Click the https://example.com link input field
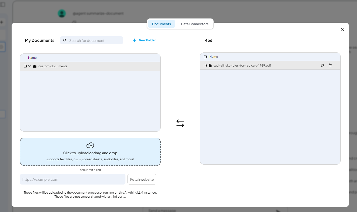The height and width of the screenshot is (212, 357). coord(72,179)
